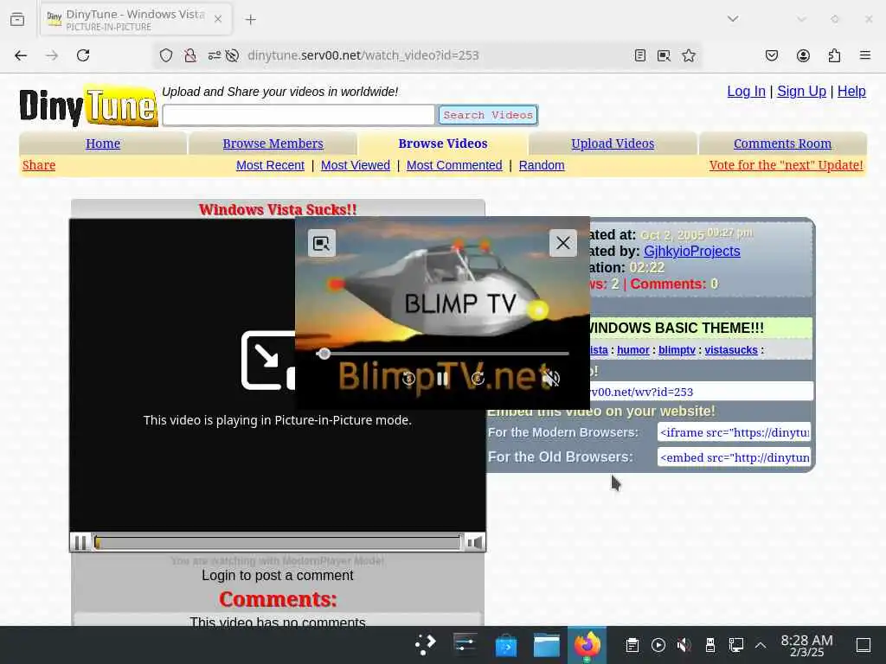886x664 pixels.
Task: Open Discover software store from taskbar
Action: point(505,645)
